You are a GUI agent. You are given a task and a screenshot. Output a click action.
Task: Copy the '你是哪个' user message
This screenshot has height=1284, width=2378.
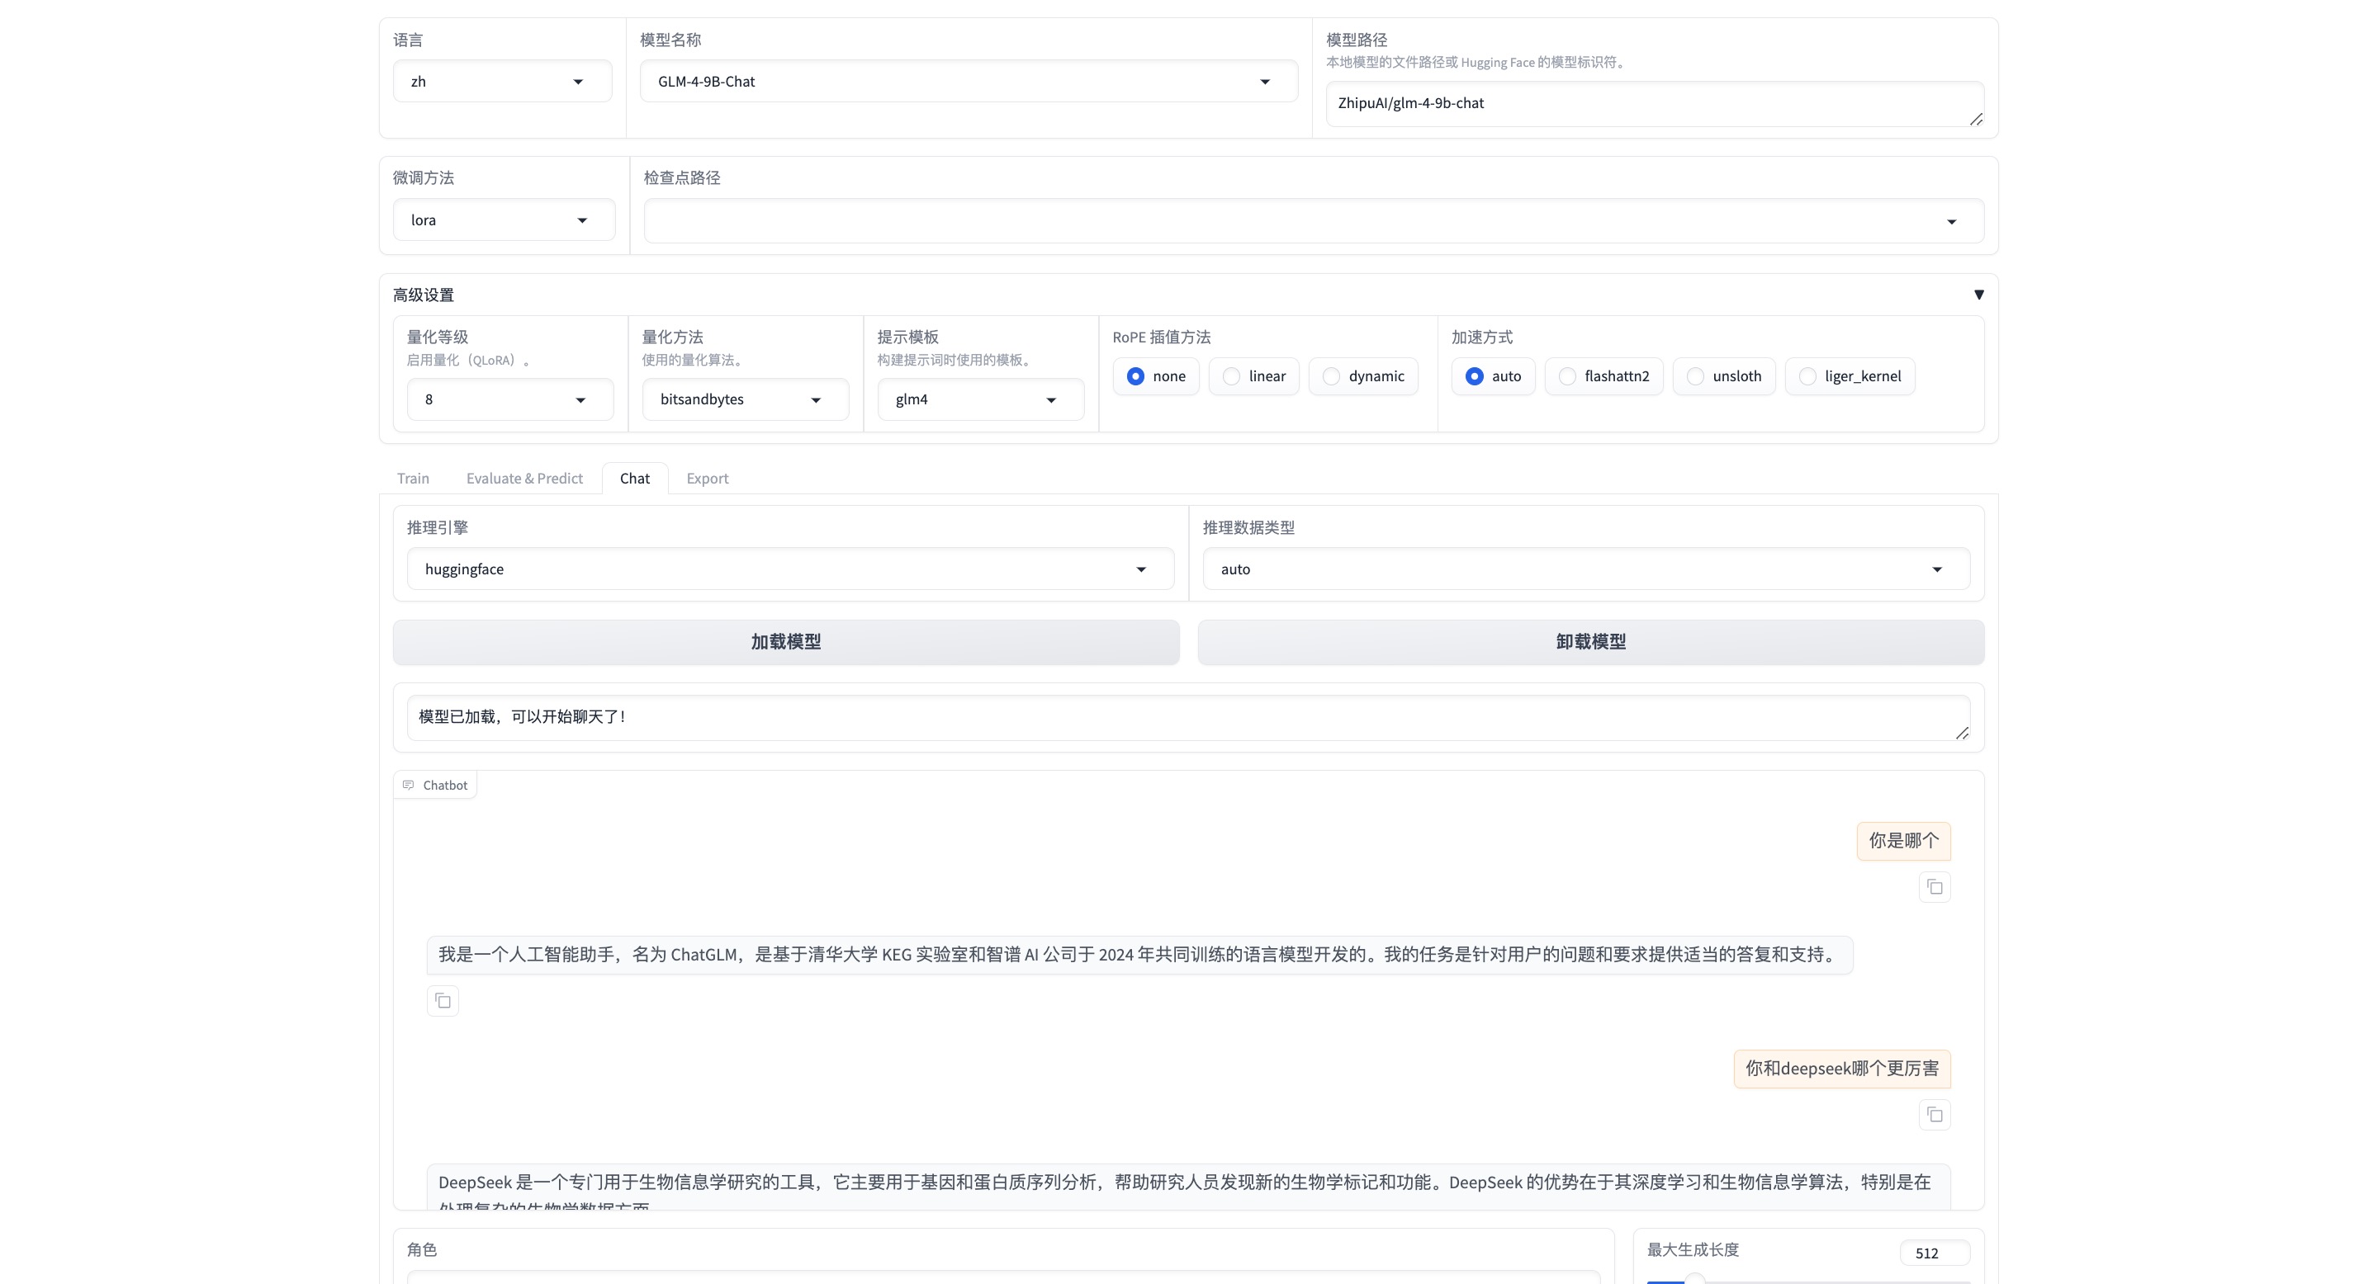(1934, 887)
